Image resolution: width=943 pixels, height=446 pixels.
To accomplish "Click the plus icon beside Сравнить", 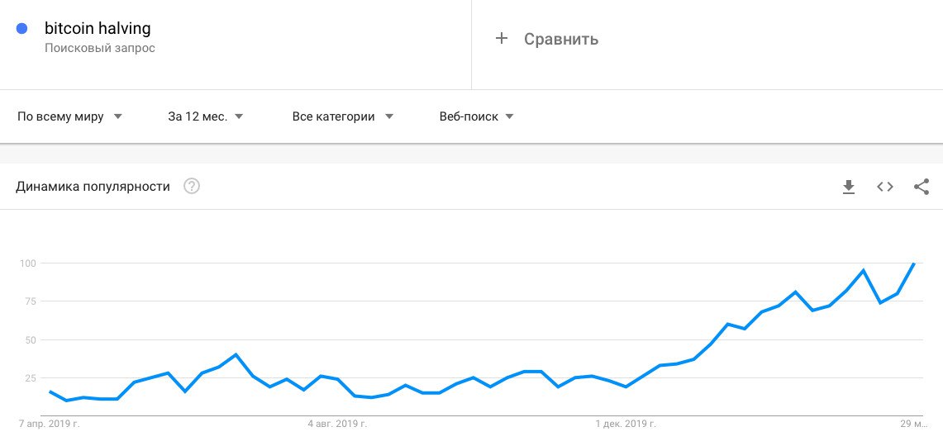I will [501, 39].
